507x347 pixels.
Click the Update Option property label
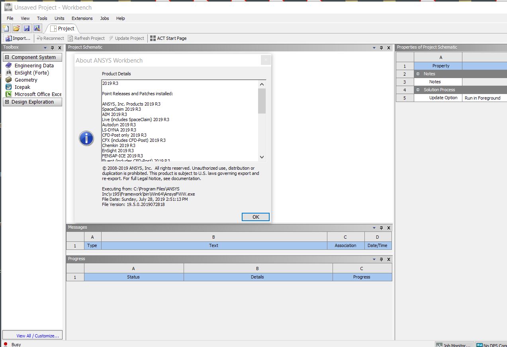pyautogui.click(x=443, y=98)
